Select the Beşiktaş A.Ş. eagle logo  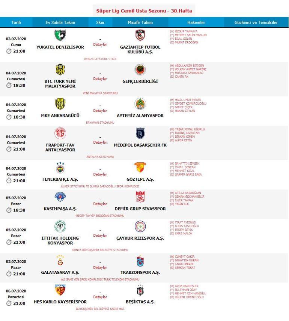coord(140,290)
